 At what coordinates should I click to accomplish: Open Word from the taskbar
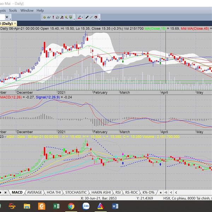click(115, 206)
